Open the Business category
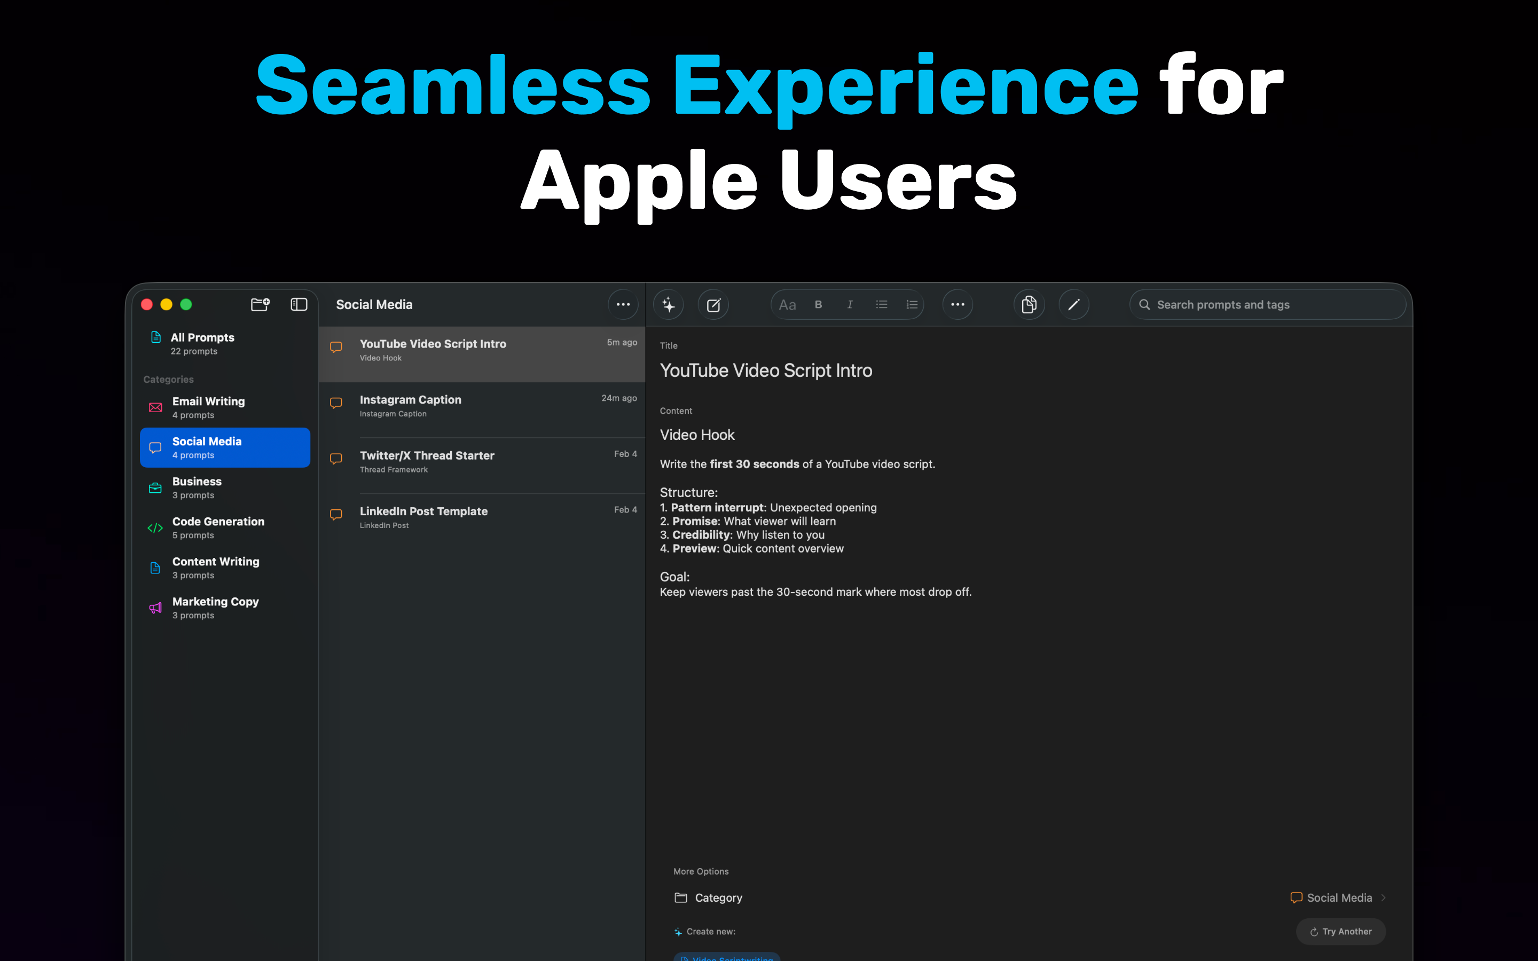 click(225, 487)
